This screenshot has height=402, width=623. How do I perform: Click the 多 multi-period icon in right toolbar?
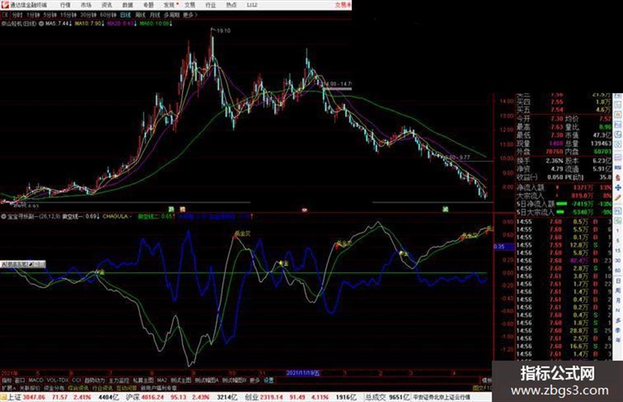coord(618,319)
